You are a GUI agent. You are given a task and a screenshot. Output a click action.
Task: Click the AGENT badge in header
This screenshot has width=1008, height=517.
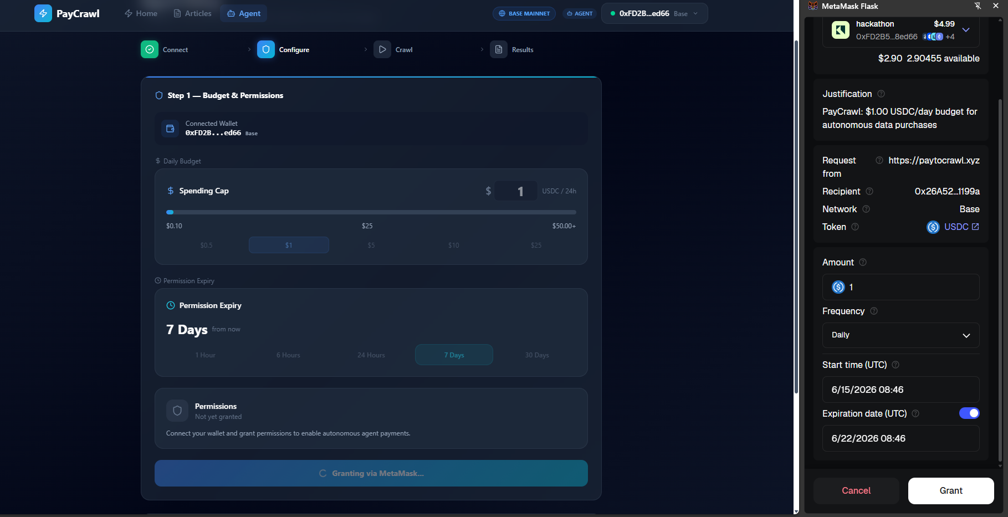tap(580, 13)
